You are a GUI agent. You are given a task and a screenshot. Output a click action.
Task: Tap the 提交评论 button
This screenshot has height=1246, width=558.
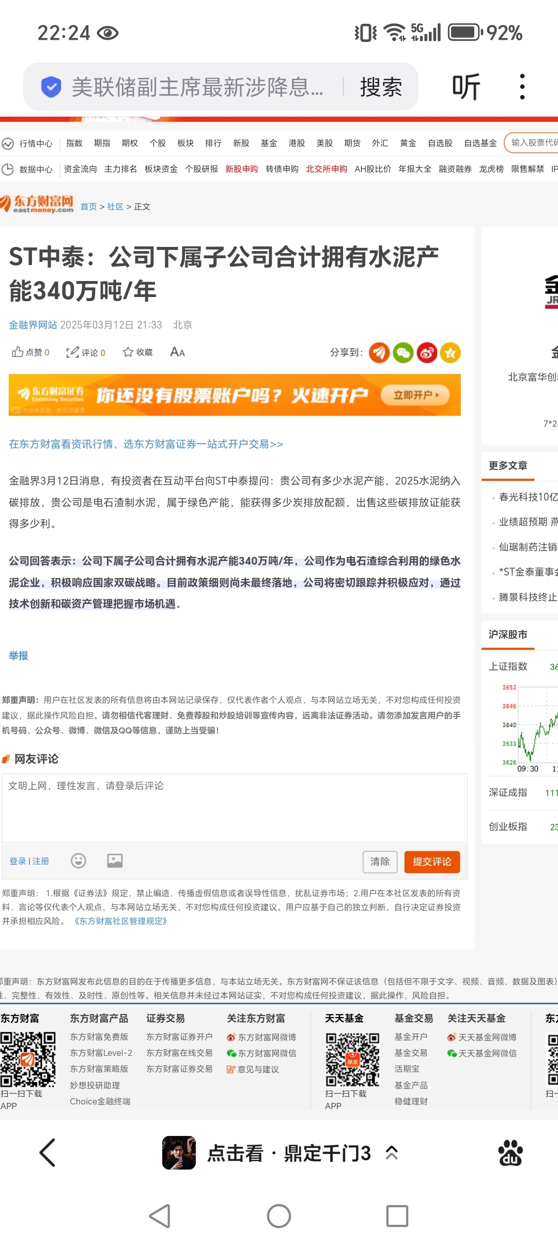432,862
